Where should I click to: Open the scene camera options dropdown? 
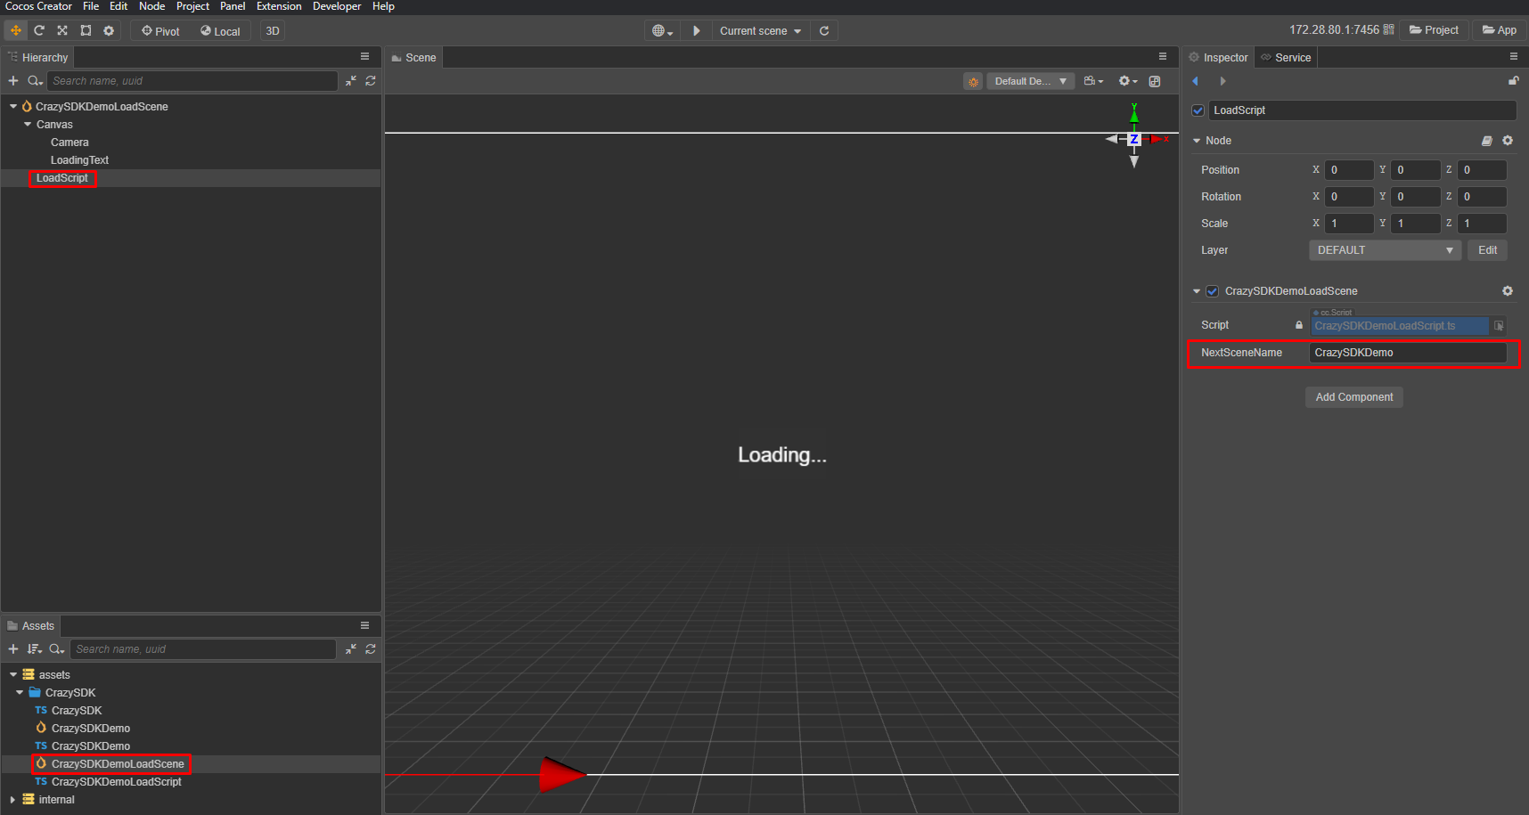[x=1093, y=81]
